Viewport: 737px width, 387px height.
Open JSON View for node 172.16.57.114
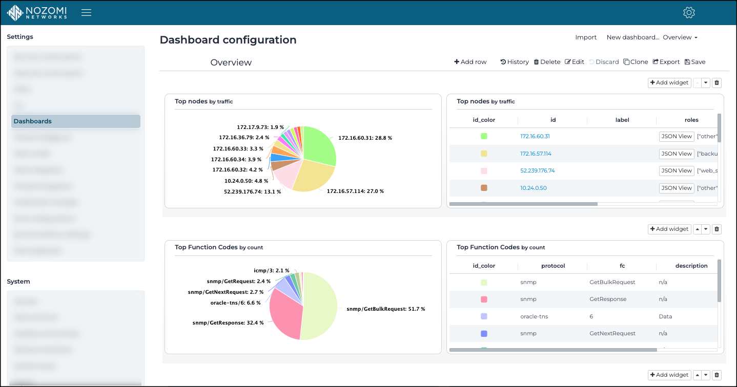[677, 154]
